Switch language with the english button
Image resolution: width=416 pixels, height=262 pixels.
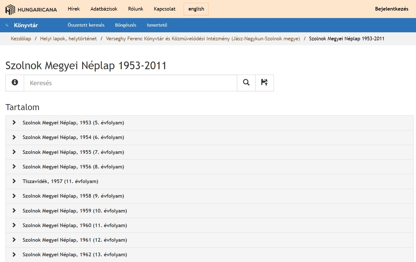pos(196,9)
